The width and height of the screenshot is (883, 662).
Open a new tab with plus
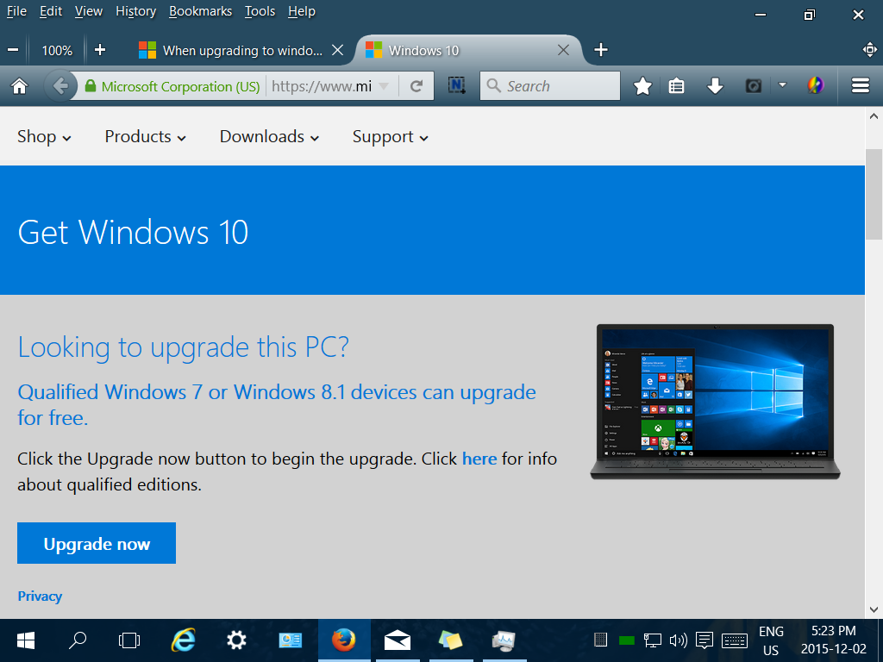point(601,50)
